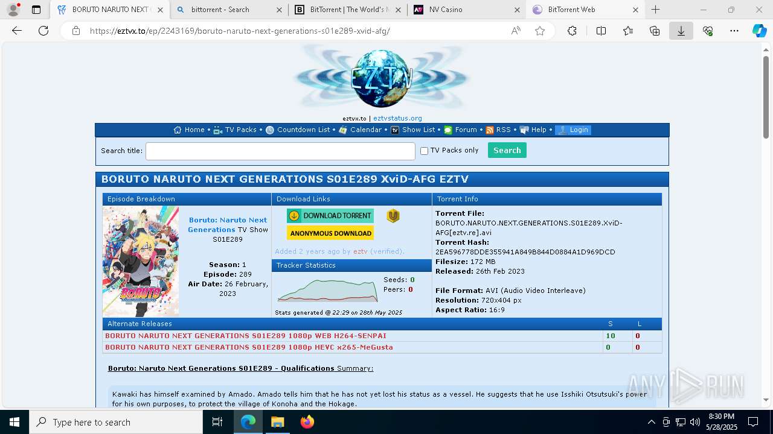Screen dimensions: 773x434
Task: Open the 1080p HEVC x265-MeGusta release
Action: tap(249, 347)
